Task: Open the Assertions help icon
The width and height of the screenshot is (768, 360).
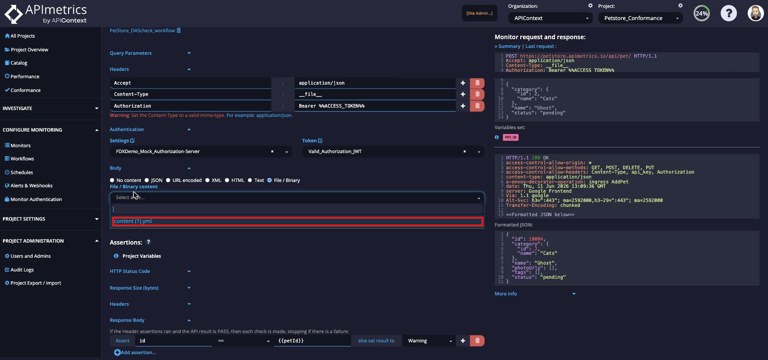Action: click(148, 242)
